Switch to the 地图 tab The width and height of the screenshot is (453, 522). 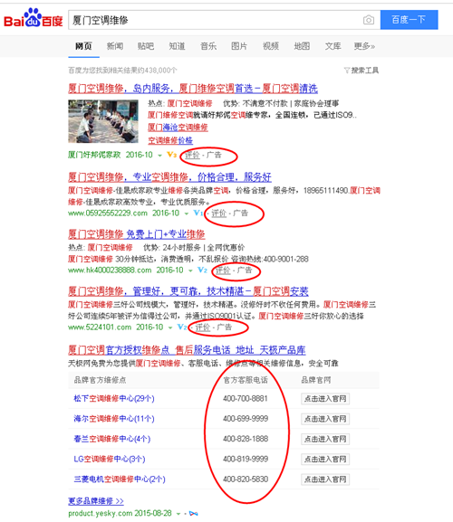tap(302, 46)
